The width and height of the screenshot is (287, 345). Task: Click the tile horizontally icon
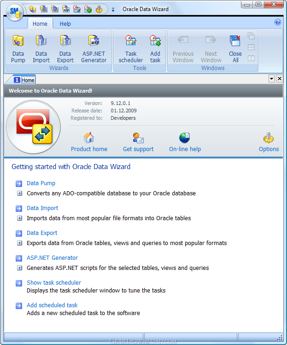251,47
